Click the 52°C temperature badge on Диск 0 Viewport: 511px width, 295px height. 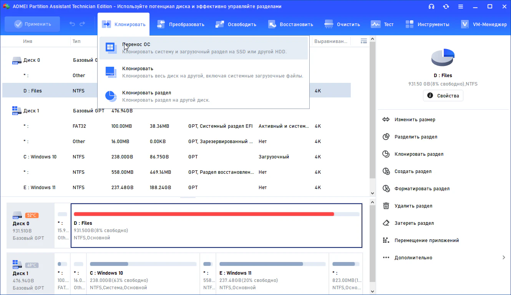click(x=32, y=215)
